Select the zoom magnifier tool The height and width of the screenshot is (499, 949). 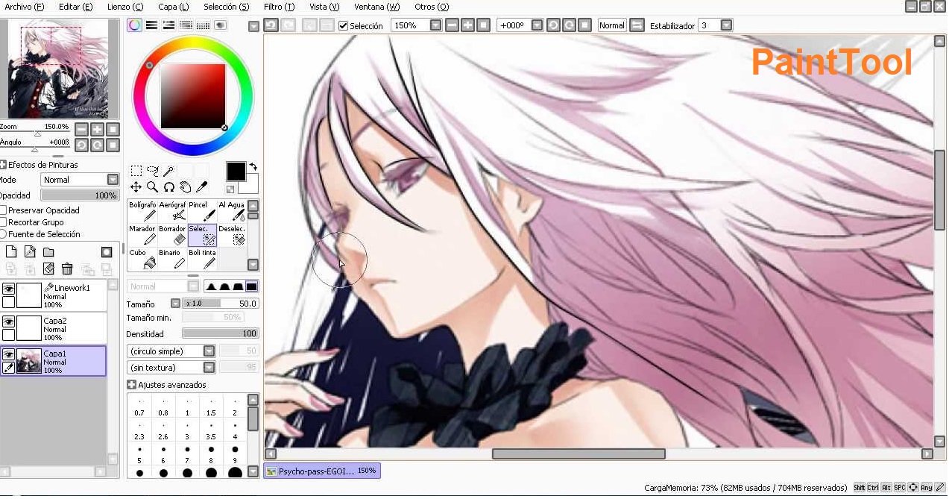coord(152,186)
